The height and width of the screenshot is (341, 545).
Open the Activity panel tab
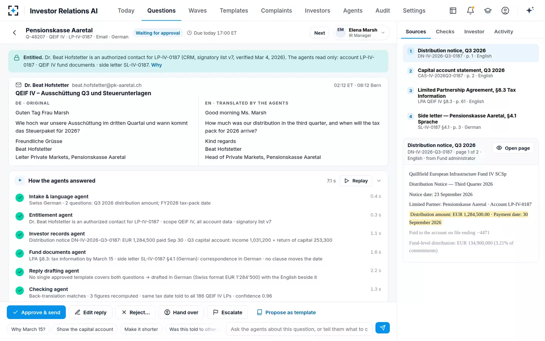tap(504, 32)
